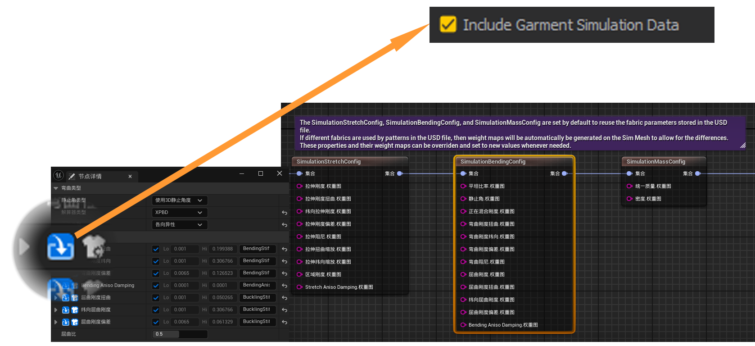
Task: Click the 拉伸阻尼.权重图 input pin
Action: [299, 237]
